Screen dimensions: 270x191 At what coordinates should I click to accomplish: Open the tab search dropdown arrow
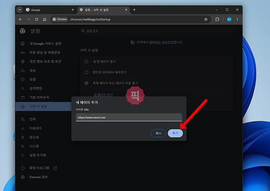tap(20, 10)
